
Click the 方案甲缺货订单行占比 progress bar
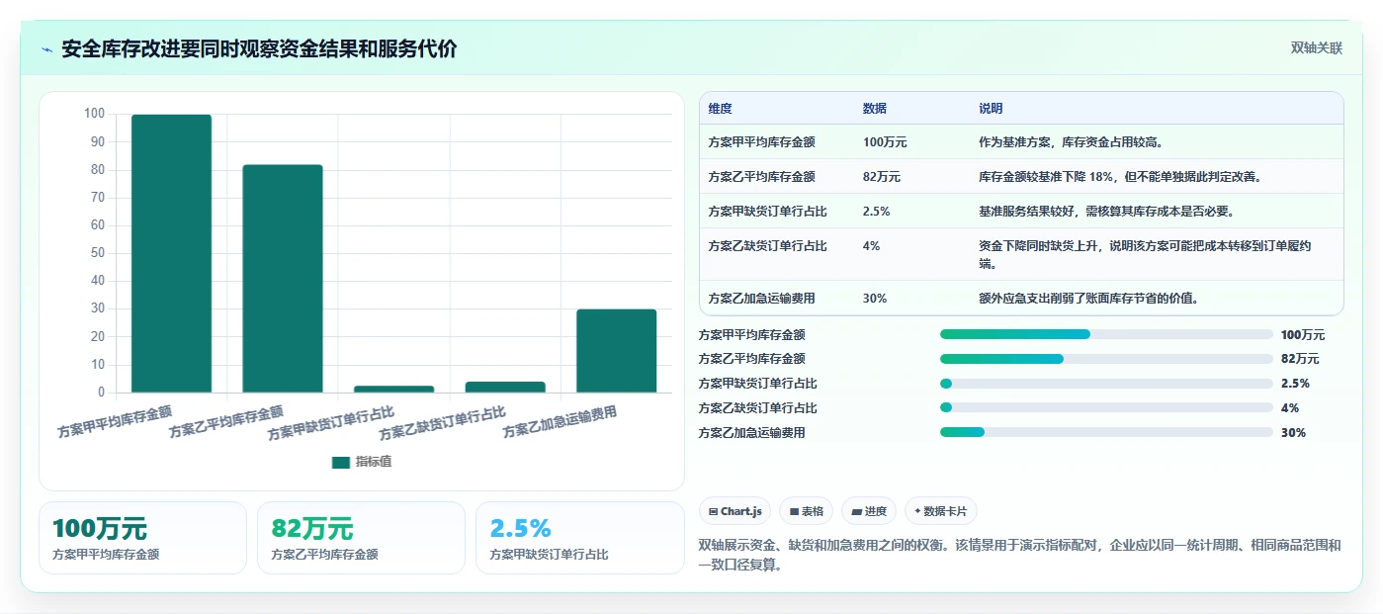(x=1106, y=384)
